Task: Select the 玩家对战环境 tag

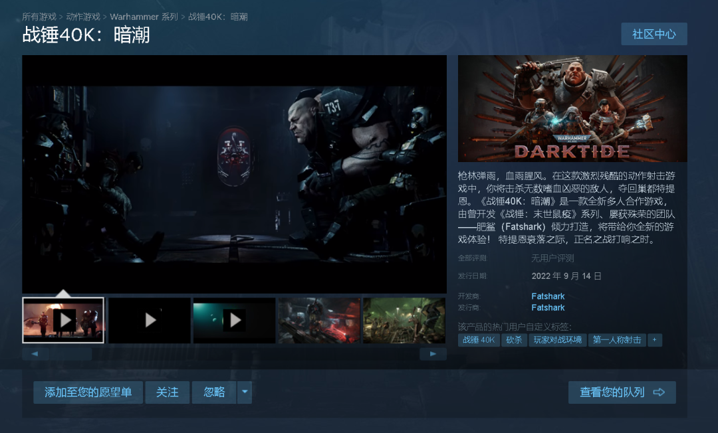Action: (x=557, y=340)
